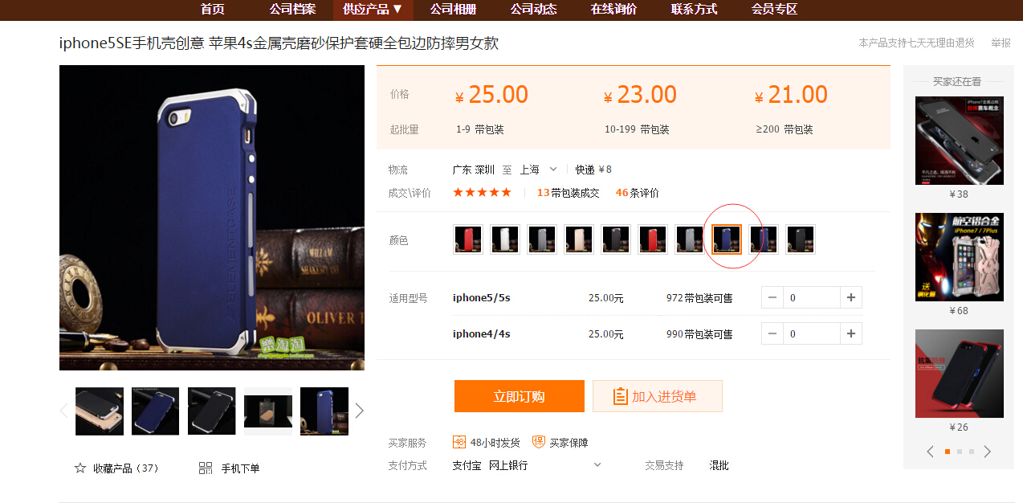The image size is (1023, 503).
Task: Open 公司动态 in the navigation bar
Action: point(533,10)
